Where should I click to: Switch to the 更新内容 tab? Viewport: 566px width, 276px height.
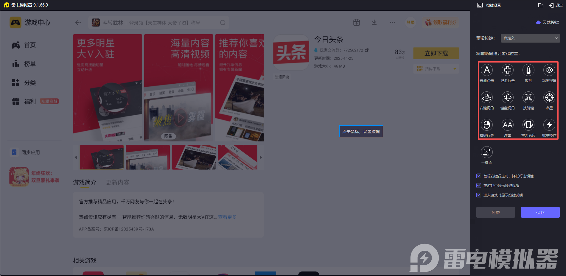click(x=118, y=183)
